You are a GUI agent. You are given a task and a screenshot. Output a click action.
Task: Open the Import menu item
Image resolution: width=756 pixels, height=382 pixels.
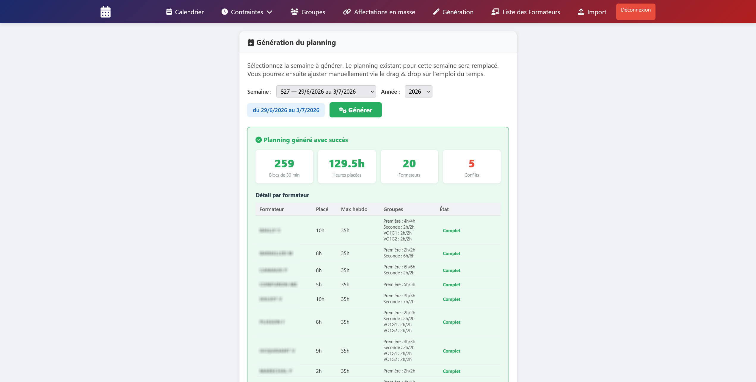point(592,12)
